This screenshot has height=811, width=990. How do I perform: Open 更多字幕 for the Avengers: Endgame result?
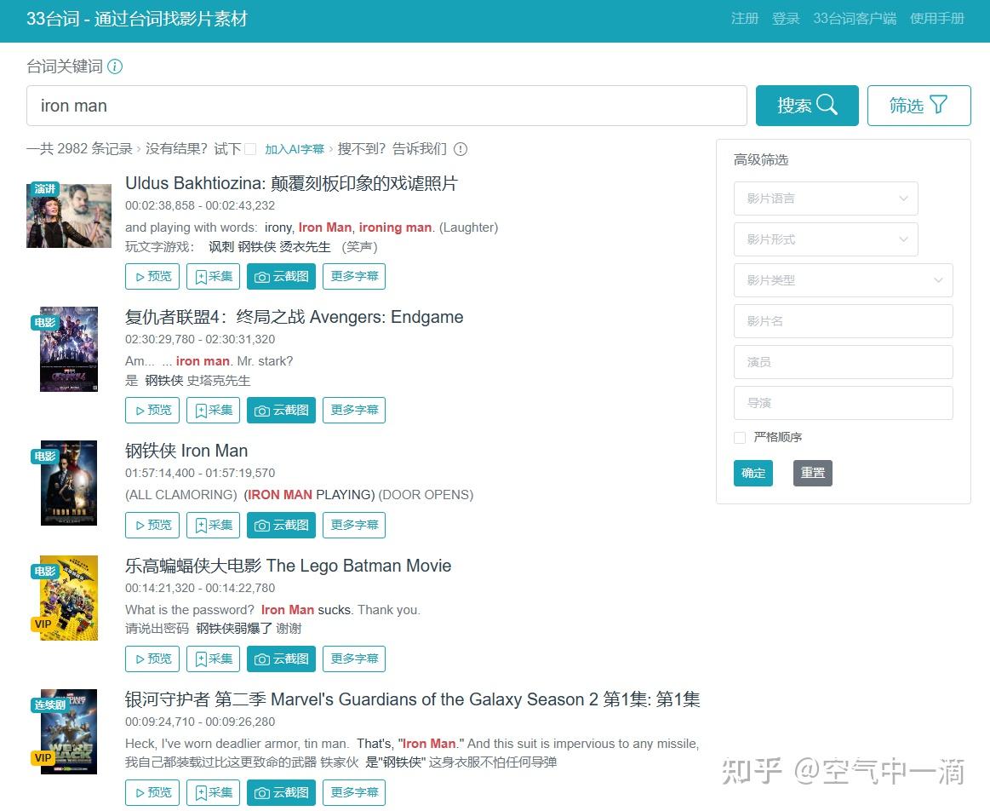(x=354, y=411)
